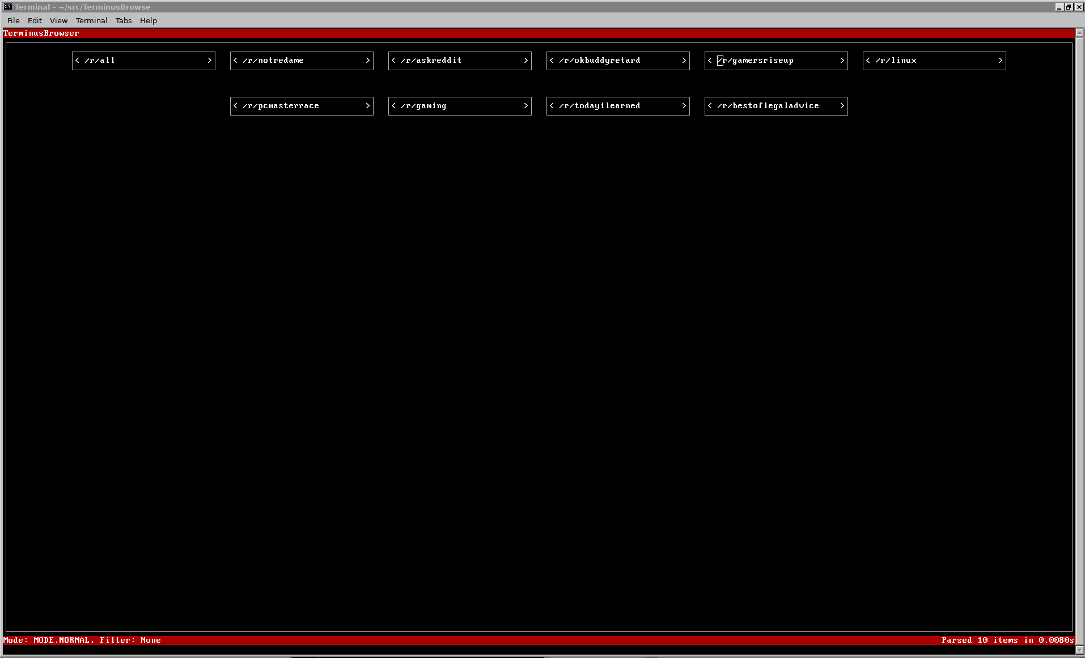
Task: Click right angle bracket of /r/bestoflegaladvice
Action: coord(842,106)
